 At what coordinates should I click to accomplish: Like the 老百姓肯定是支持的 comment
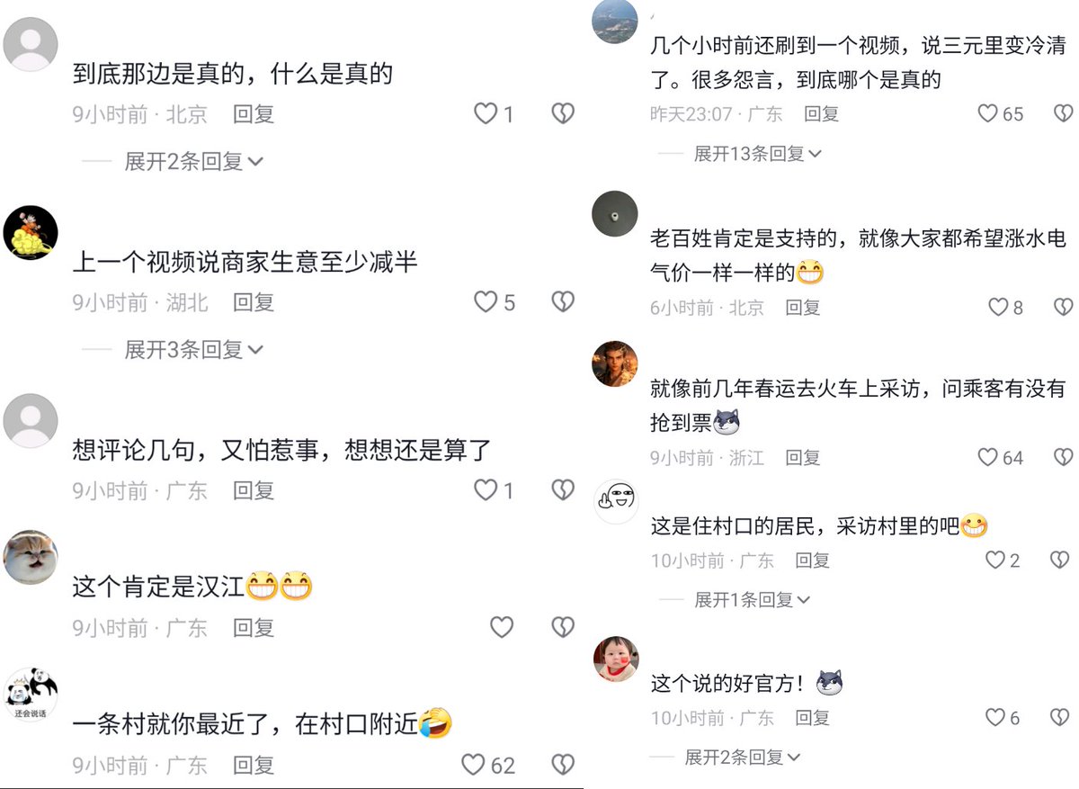pos(998,308)
